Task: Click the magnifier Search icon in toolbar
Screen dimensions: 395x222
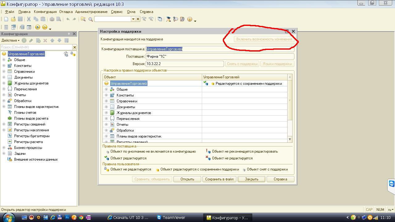Action: (x=90, y=19)
